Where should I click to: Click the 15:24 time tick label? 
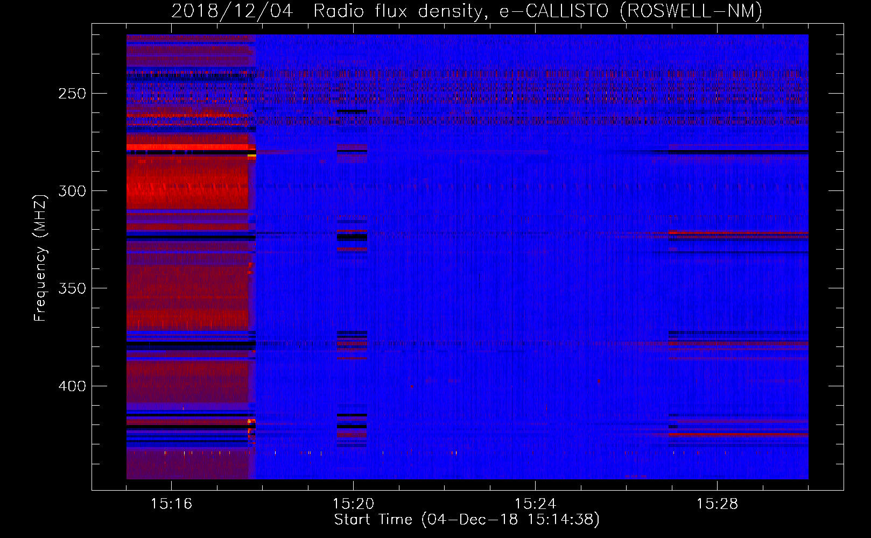pyautogui.click(x=535, y=504)
